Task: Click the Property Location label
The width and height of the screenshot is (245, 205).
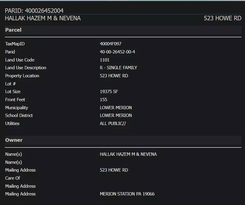Action: [22, 76]
